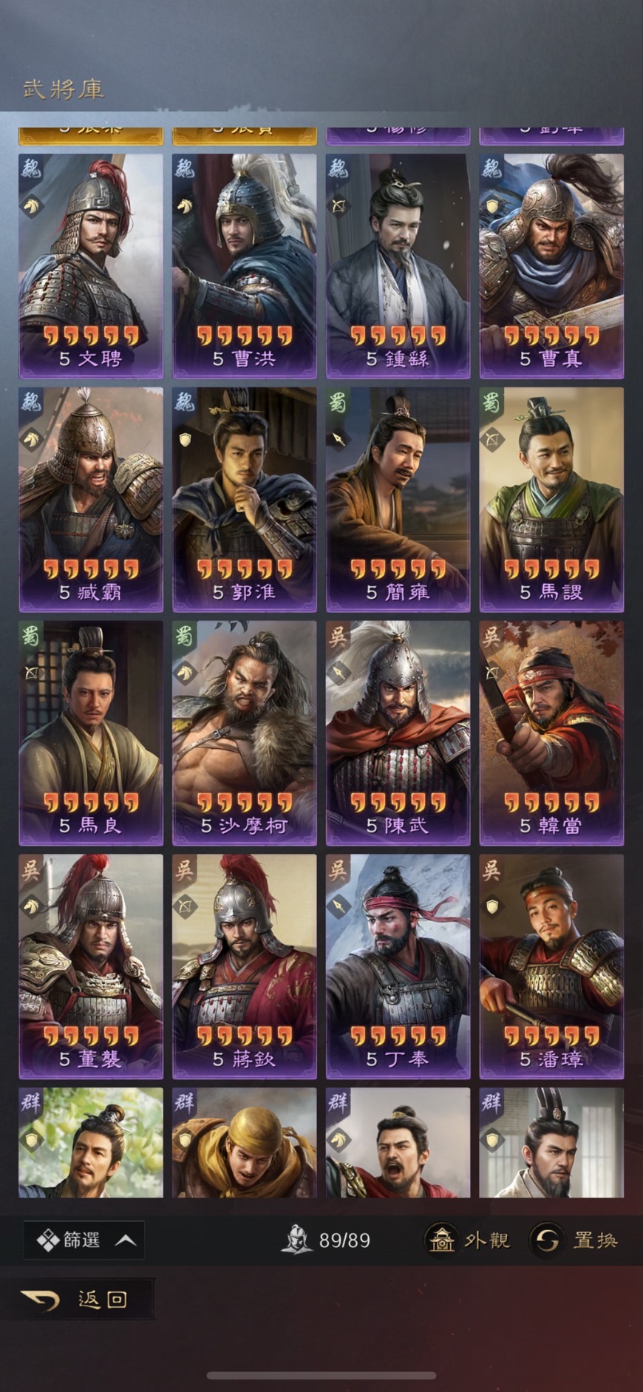Click the 返回 button label
Screen dimensions: 643x1392
103,1300
